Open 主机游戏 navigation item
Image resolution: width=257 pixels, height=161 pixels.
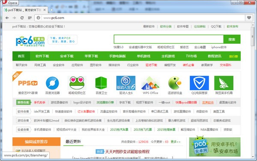click(168, 56)
